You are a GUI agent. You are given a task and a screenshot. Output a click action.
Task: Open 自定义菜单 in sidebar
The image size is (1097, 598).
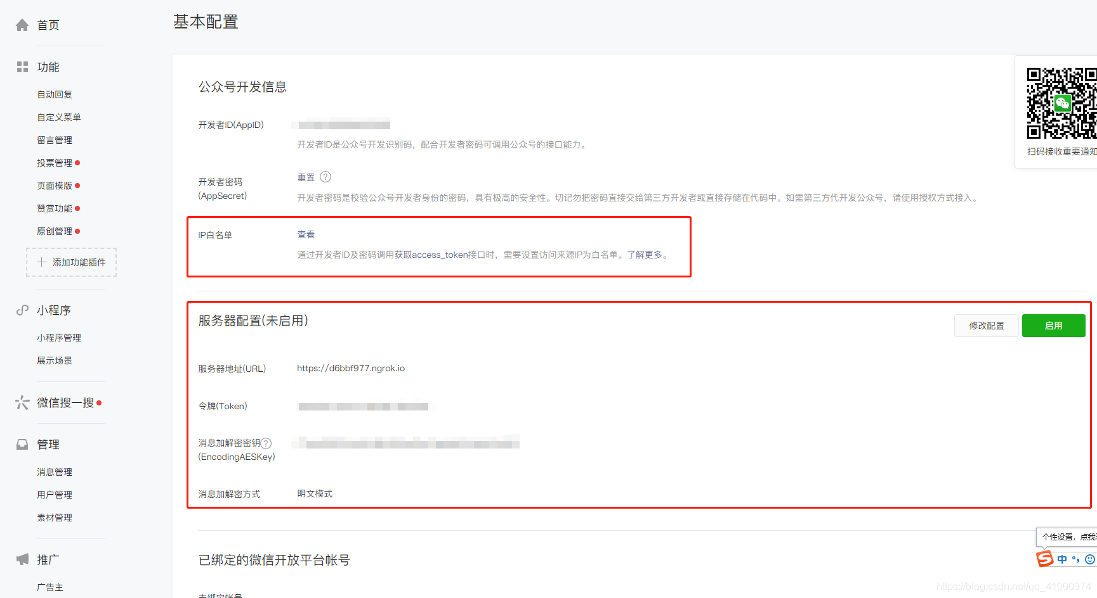point(59,117)
